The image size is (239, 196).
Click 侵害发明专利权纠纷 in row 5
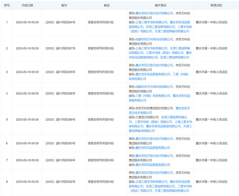tap(101, 120)
